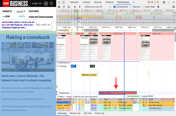Click the 'see all' markets link
Image resolution: width=176 pixels, height=116 pixels.
19,11
